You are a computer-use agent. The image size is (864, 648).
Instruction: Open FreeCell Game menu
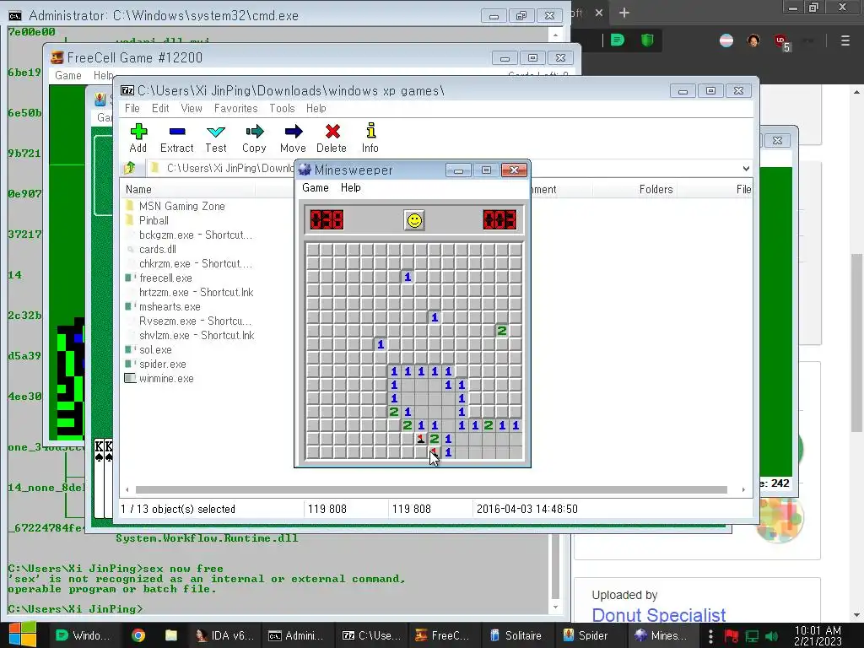(x=68, y=75)
